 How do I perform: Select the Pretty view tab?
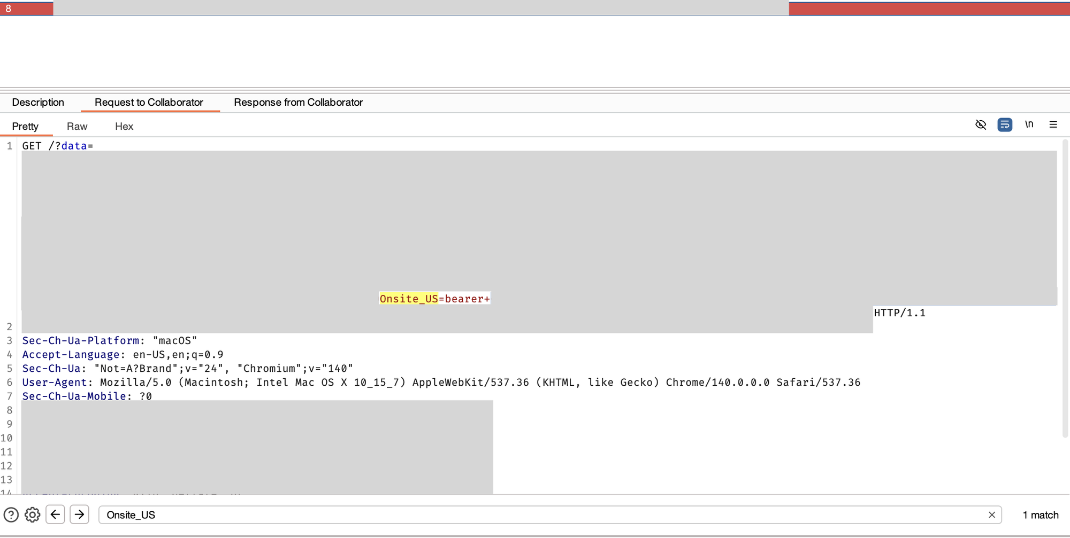(25, 126)
